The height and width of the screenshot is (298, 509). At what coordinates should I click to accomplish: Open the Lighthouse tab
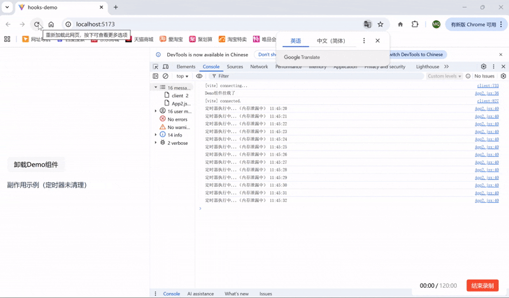click(x=428, y=67)
